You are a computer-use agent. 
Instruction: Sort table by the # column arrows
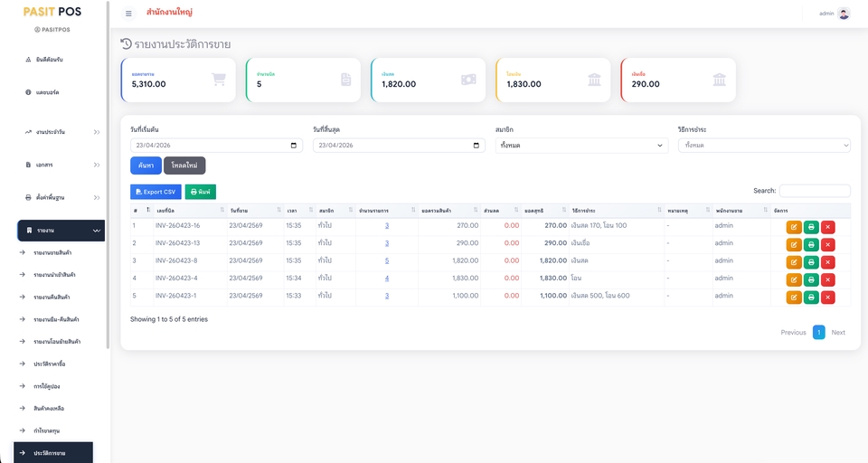point(148,210)
